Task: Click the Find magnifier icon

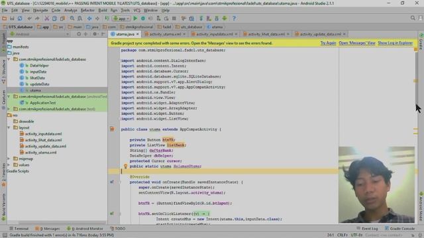Action: point(72,19)
